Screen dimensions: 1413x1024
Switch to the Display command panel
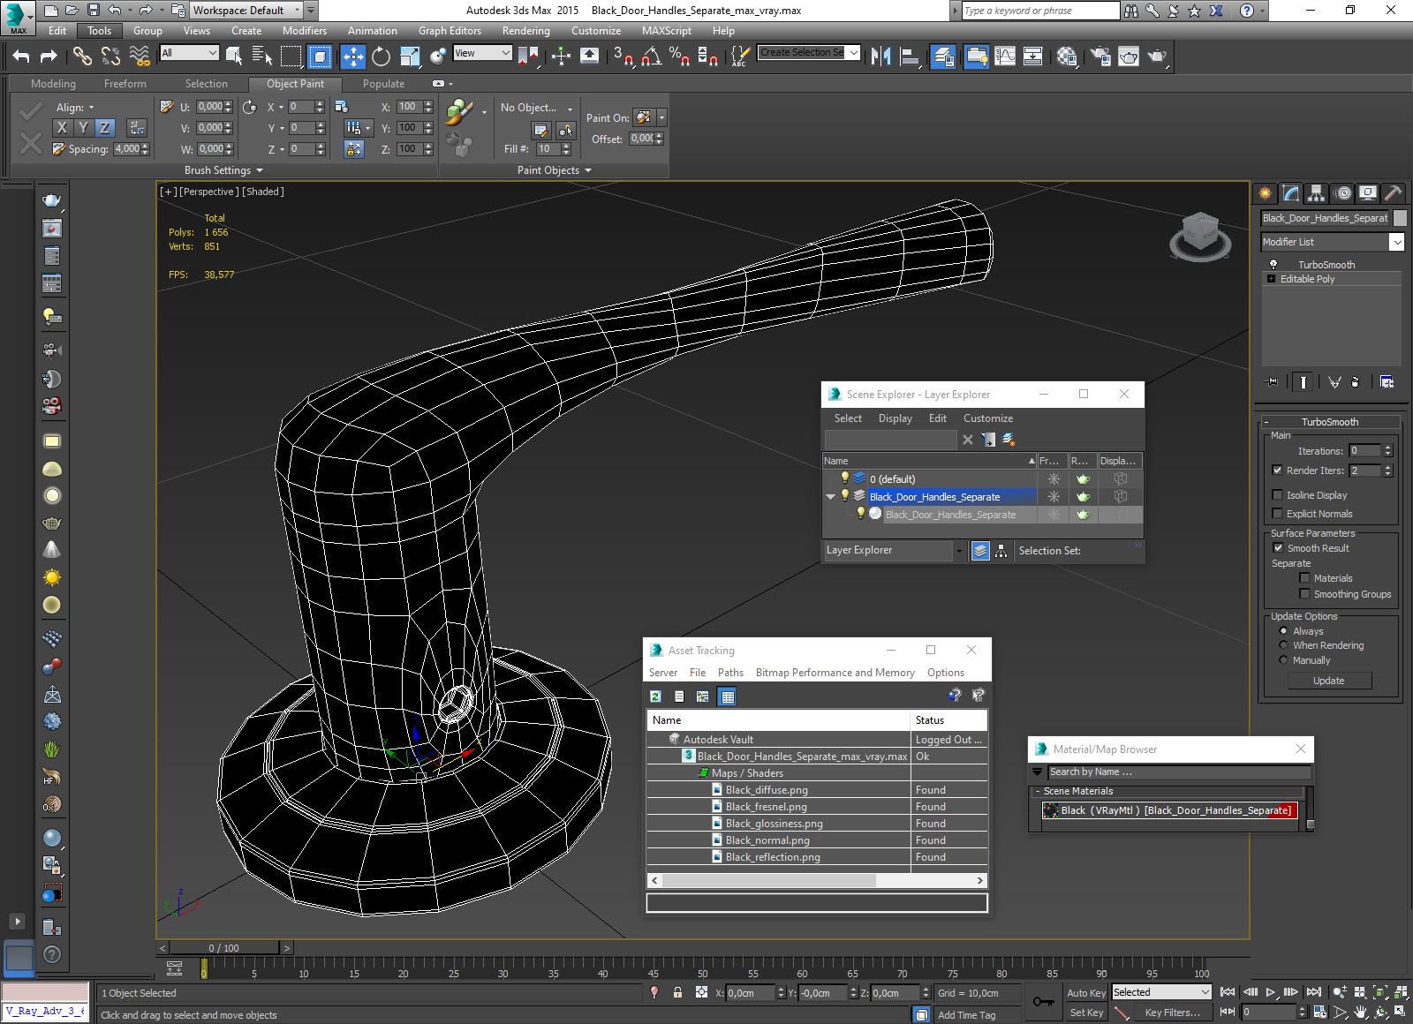click(x=1368, y=192)
